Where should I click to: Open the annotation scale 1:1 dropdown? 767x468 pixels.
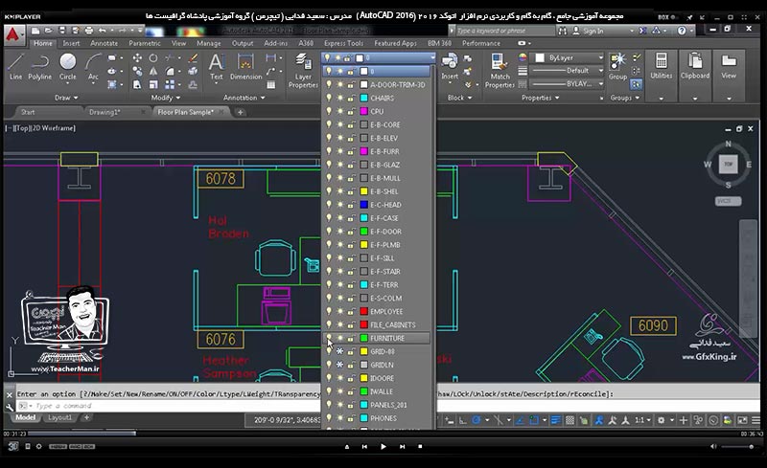coord(642,420)
